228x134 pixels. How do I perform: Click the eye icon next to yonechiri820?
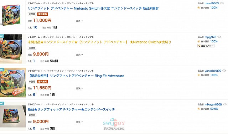click(x=224, y=71)
